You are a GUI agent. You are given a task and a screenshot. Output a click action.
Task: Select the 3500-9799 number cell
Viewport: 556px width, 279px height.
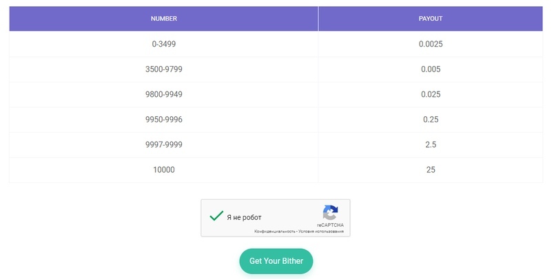[x=164, y=69]
